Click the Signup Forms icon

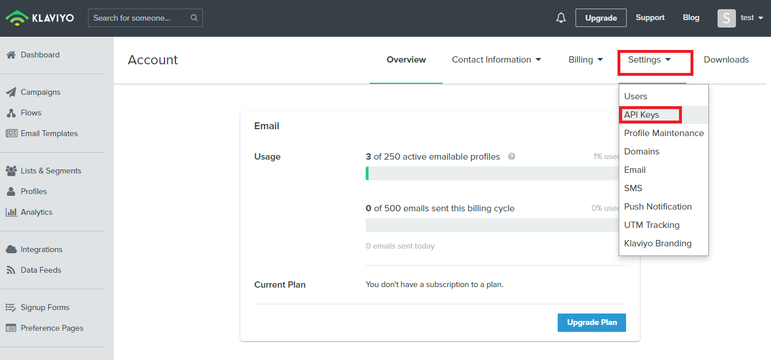11,307
